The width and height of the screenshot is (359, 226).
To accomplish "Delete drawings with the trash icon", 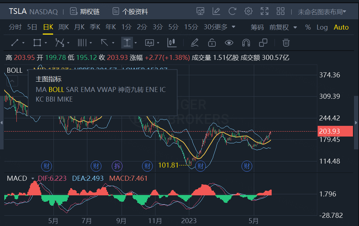I will coord(286,43).
